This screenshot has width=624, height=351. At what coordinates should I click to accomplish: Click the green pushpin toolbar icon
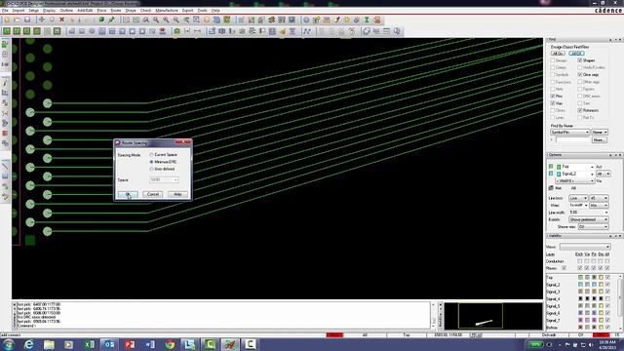[x=111, y=19]
